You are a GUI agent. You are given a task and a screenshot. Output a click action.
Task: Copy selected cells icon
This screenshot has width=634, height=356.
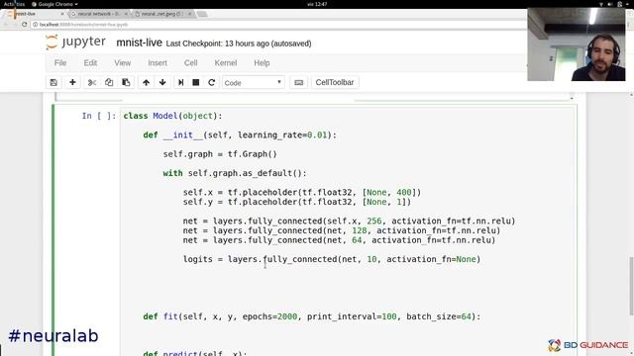[109, 82]
